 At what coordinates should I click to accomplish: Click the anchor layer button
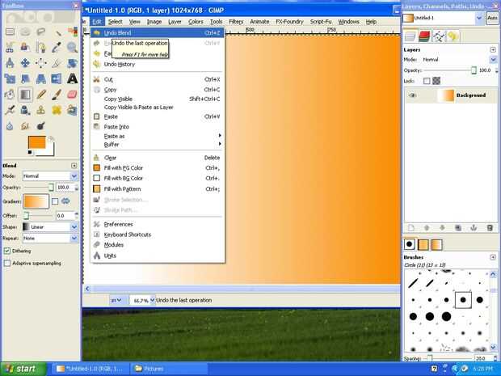[x=474, y=228]
